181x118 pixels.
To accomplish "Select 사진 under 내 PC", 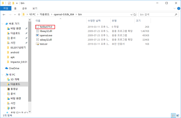I will pos(13,103).
